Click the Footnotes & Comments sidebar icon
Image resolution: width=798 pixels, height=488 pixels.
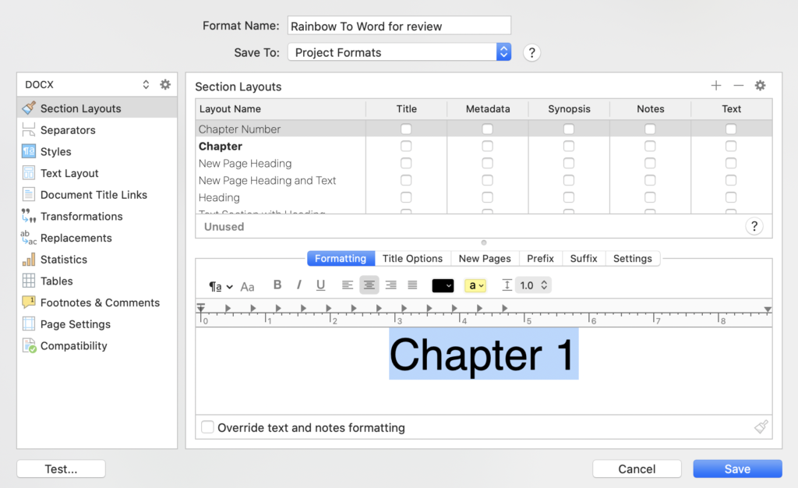click(x=27, y=302)
